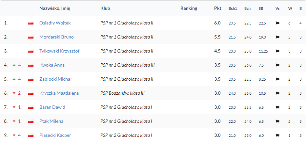Viewport: 307px width, 143px height.
Task: Click the Kwoka Anna name link
Action: point(52,65)
